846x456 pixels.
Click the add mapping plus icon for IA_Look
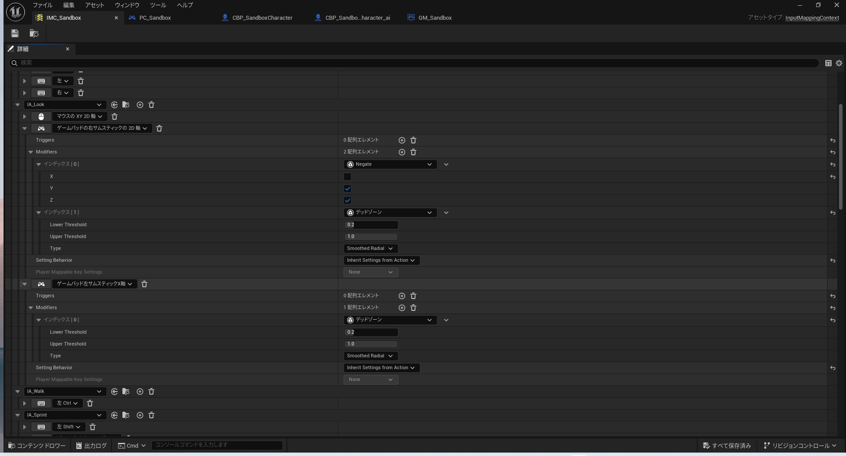click(140, 105)
